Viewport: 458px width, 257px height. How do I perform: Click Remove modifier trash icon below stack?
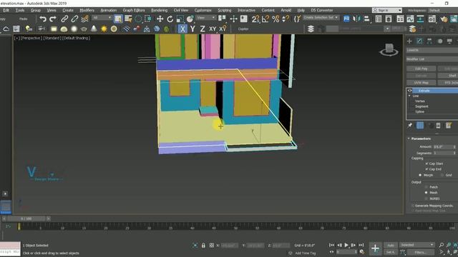[x=438, y=126]
